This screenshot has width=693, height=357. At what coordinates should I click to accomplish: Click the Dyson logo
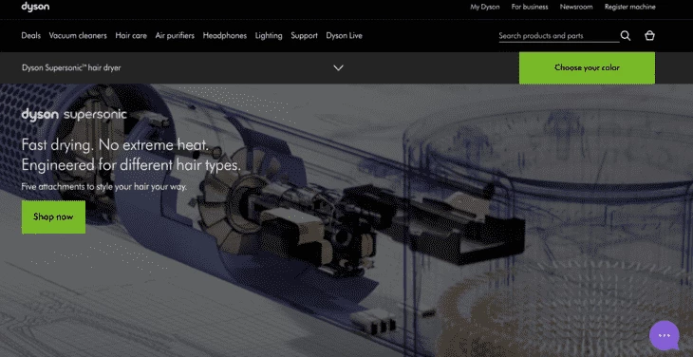[x=35, y=7]
